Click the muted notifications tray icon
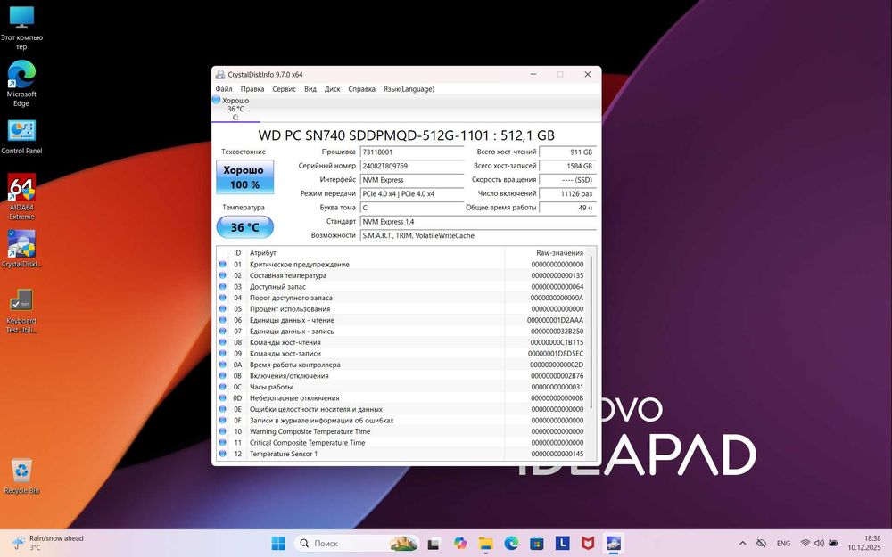The width and height of the screenshot is (892, 557). [762, 544]
